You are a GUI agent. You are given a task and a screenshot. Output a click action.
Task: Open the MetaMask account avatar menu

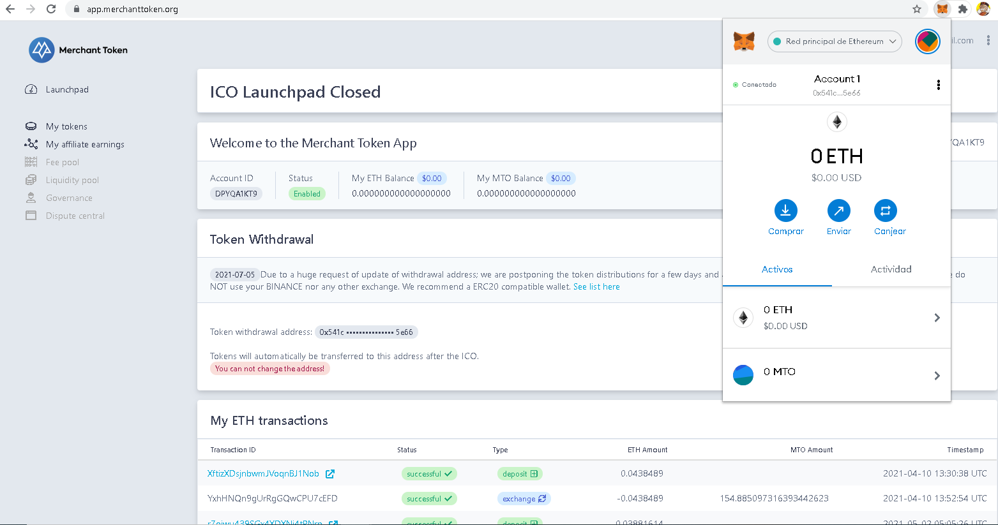coord(927,41)
